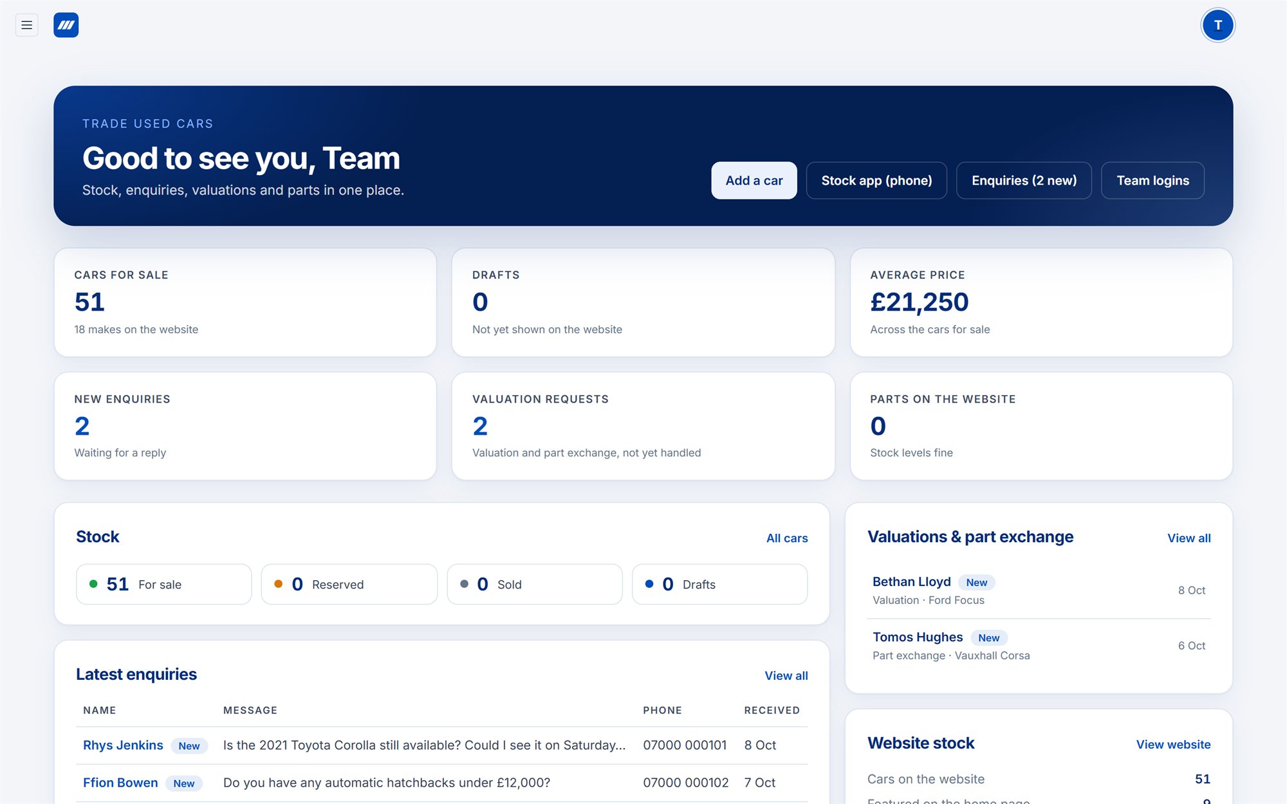Open Team logins
The height and width of the screenshot is (804, 1287).
[1153, 181]
